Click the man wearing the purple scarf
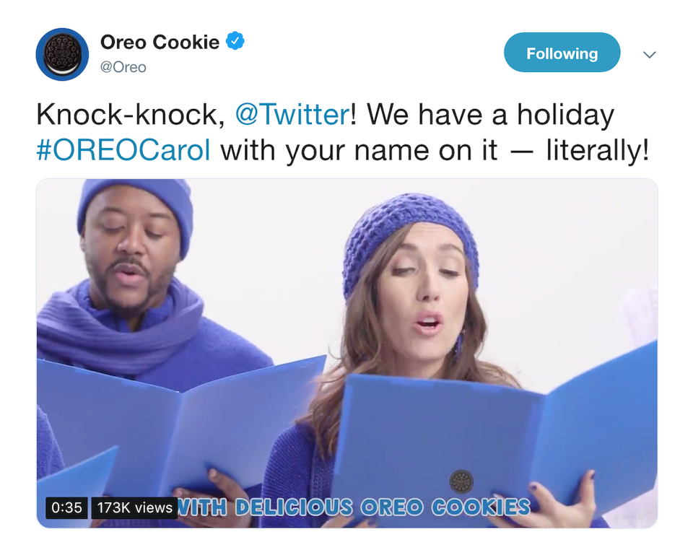693x537 pixels. [133, 283]
